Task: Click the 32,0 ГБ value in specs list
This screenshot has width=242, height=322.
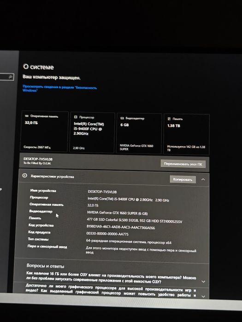Action: coord(93,205)
